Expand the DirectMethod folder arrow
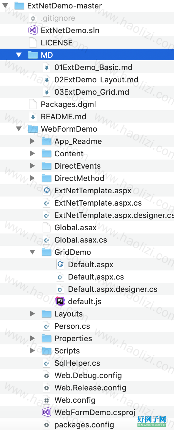This screenshot has height=430, width=174. pyautogui.click(x=32, y=178)
